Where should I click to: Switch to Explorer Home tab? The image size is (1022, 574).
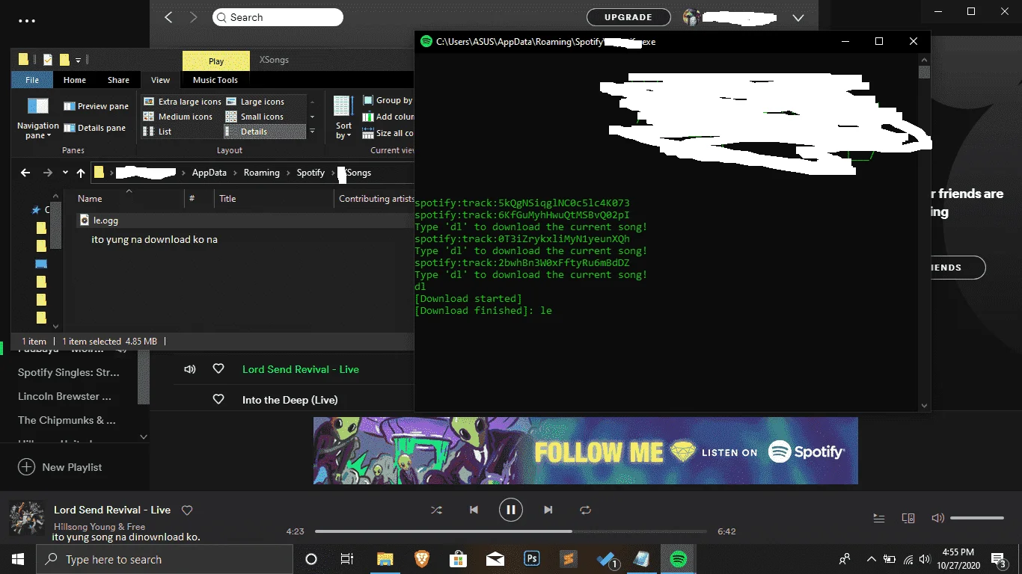click(x=75, y=80)
